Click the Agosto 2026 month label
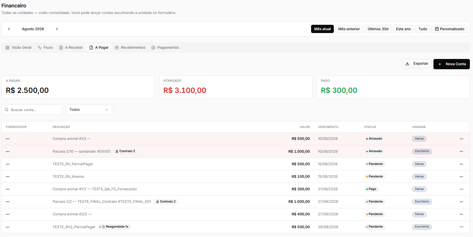The width and height of the screenshot is (473, 237). coord(33,29)
